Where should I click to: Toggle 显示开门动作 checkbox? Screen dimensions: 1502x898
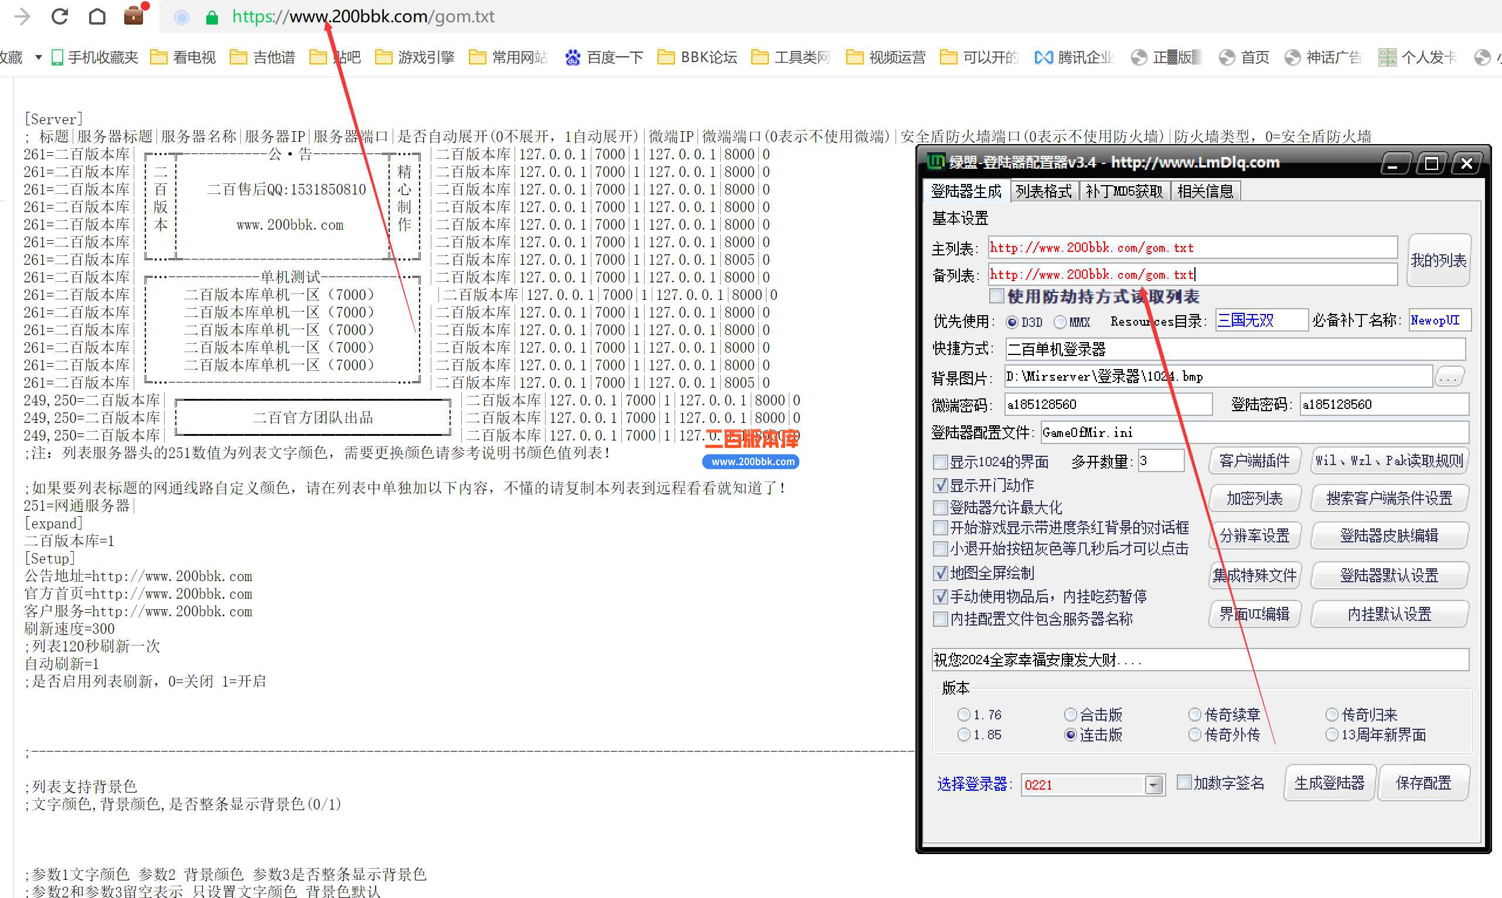point(940,485)
